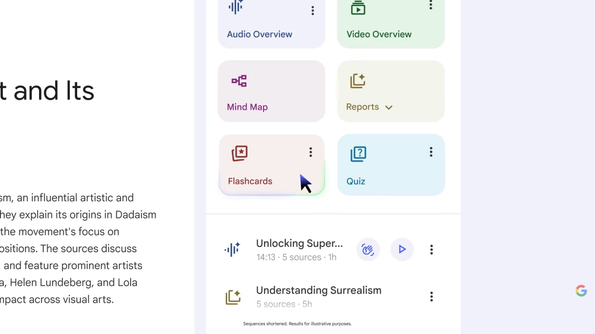Open the Audio Overview options menu
This screenshot has width=595, height=334.
pyautogui.click(x=312, y=11)
